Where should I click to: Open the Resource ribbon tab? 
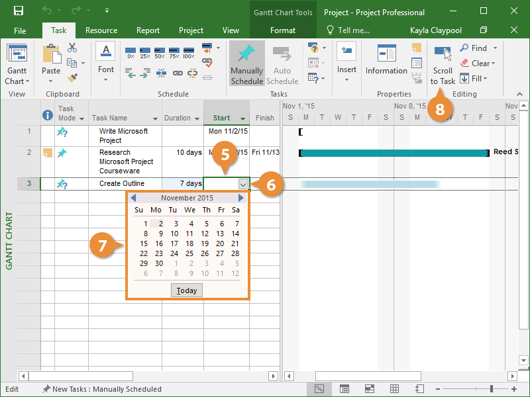(101, 30)
